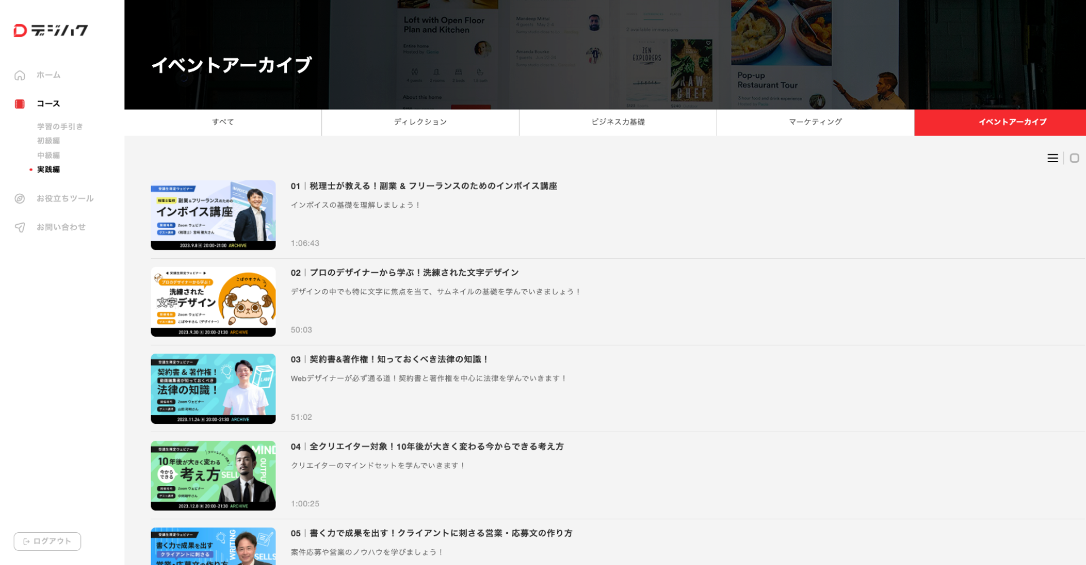1086x565 pixels.
Task: Open お役立ちツール in sidebar
Action: (x=65, y=199)
